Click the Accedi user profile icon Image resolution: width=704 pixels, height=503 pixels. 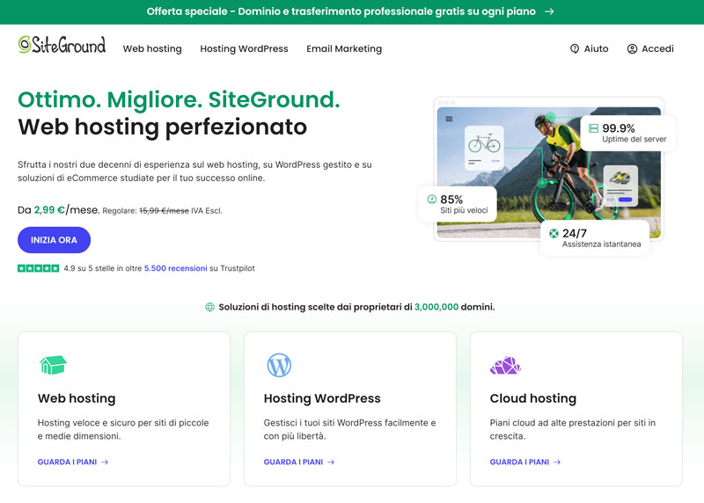pyautogui.click(x=632, y=48)
